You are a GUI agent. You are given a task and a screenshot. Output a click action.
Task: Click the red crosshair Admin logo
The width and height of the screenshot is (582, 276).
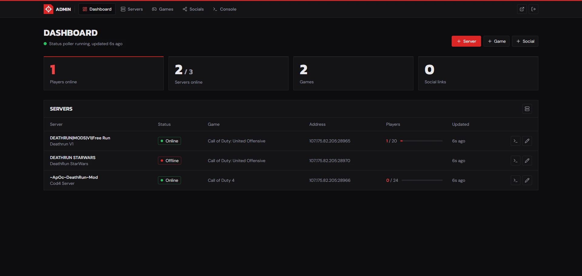pyautogui.click(x=48, y=9)
